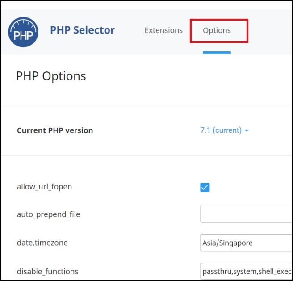293x281 pixels.
Task: Click the Current PHP version label
Action: click(55, 130)
